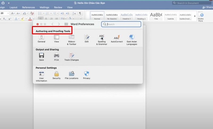Go back in Word Preferences
213x129 pixels.
[x=52, y=24]
